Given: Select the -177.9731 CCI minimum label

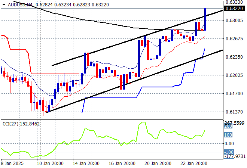Looking at the screenshot, I should (235, 156).
